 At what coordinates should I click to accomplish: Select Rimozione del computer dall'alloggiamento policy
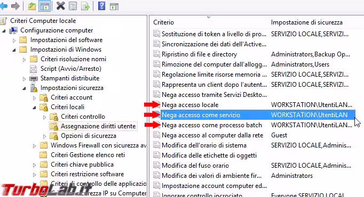tap(214, 64)
